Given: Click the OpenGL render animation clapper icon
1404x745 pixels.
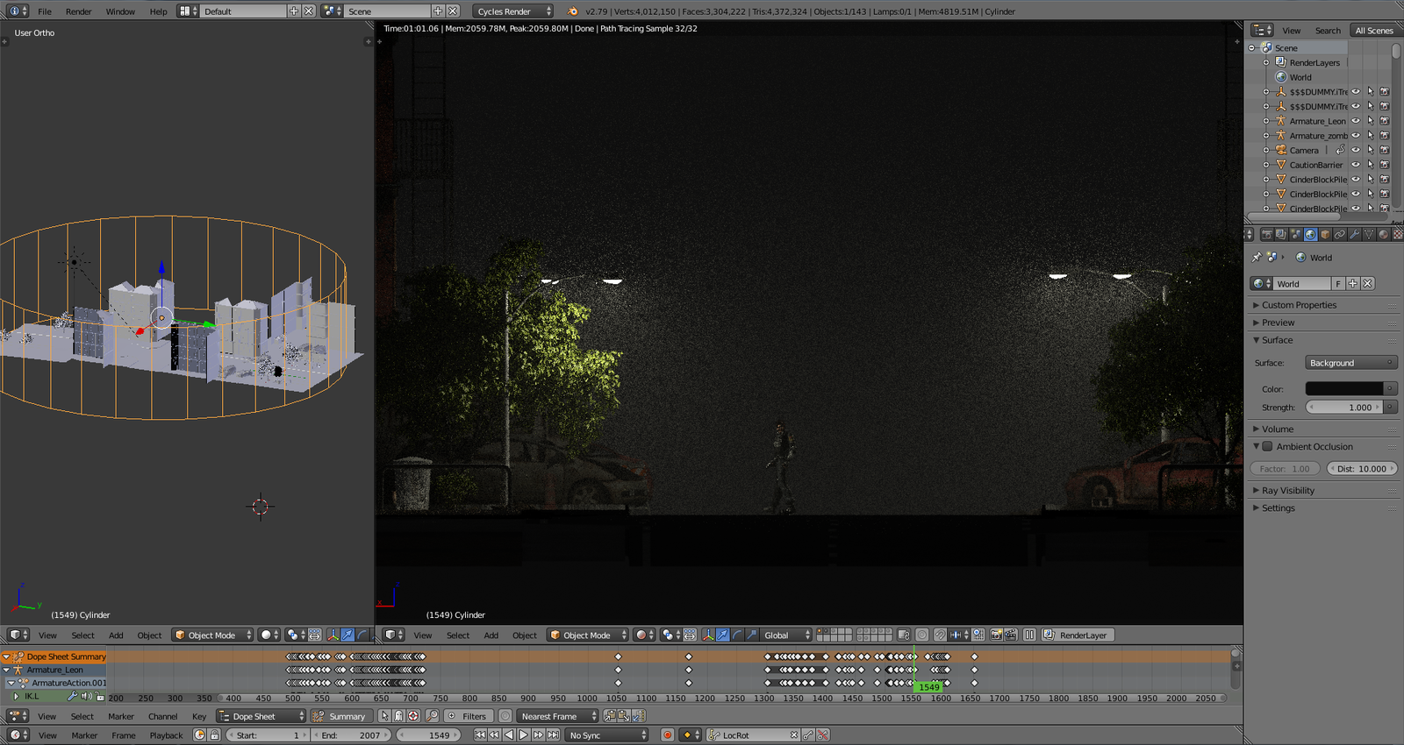Looking at the screenshot, I should (1010, 635).
